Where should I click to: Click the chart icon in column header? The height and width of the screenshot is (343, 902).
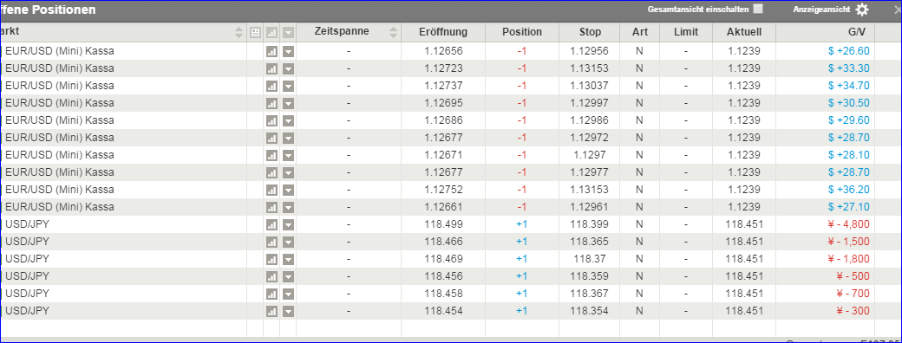(271, 33)
